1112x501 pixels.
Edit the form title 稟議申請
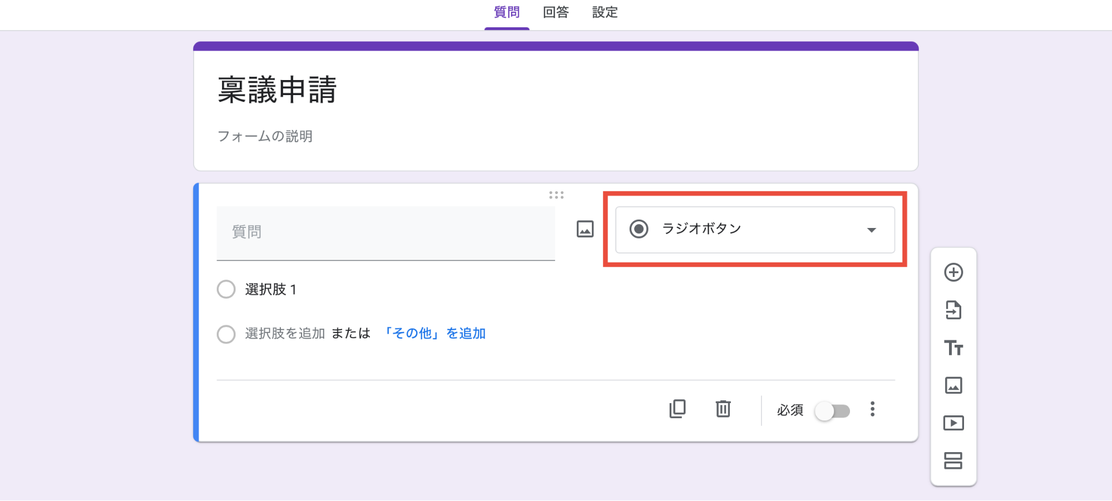(277, 90)
